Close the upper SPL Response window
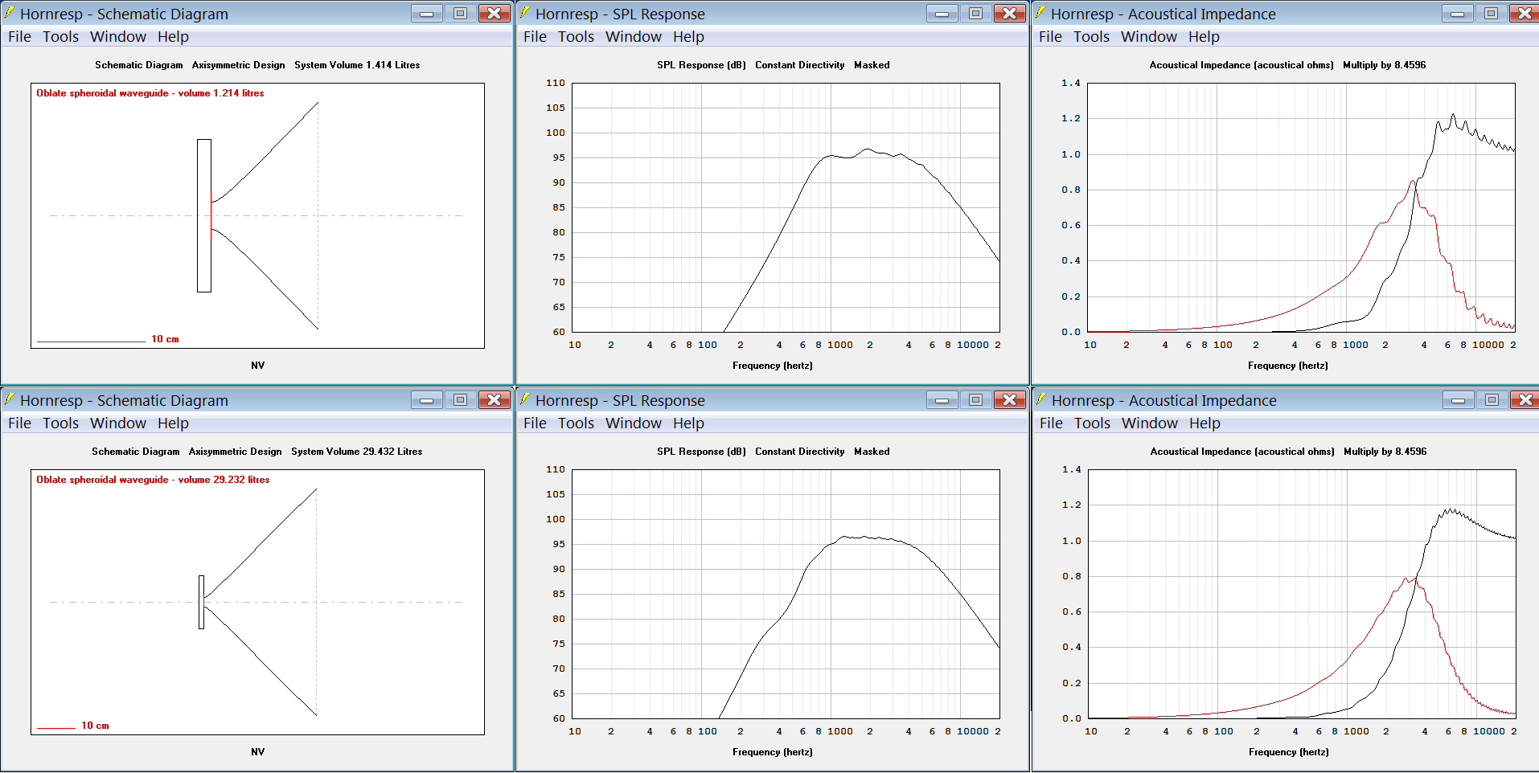This screenshot has height=773, width=1539. pyautogui.click(x=1009, y=13)
